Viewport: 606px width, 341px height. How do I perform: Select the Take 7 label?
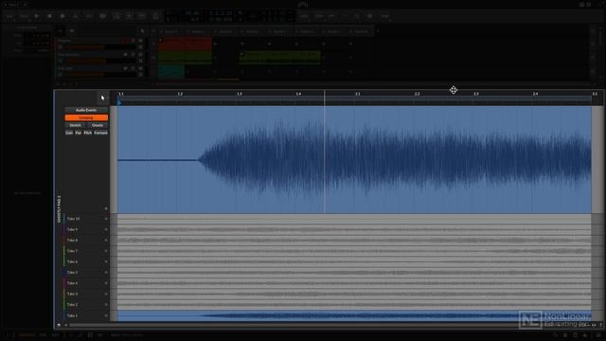(x=72, y=251)
